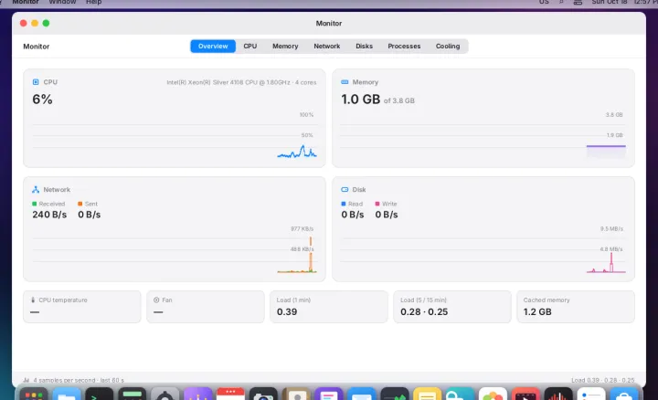Select the Disks tab
This screenshot has height=400, width=658.
coord(365,47)
